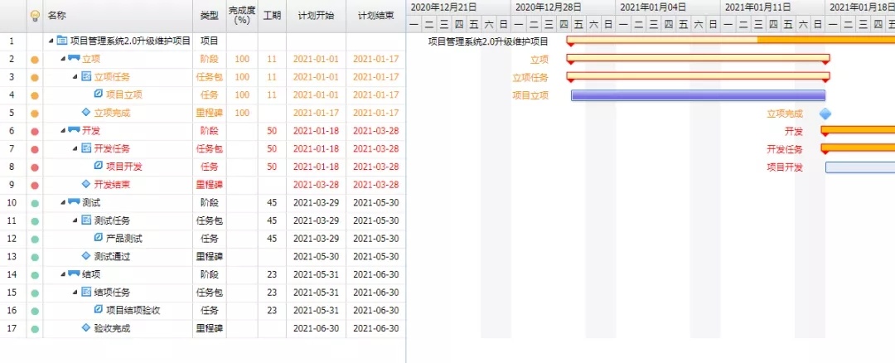Click the 项目开发 light blue Gantt bar
The image size is (895, 363).
click(860, 167)
